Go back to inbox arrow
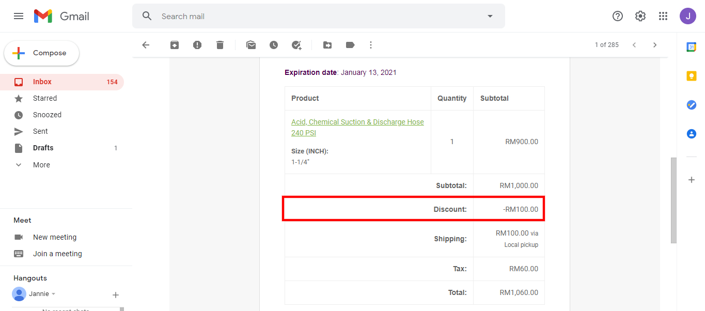 (146, 45)
